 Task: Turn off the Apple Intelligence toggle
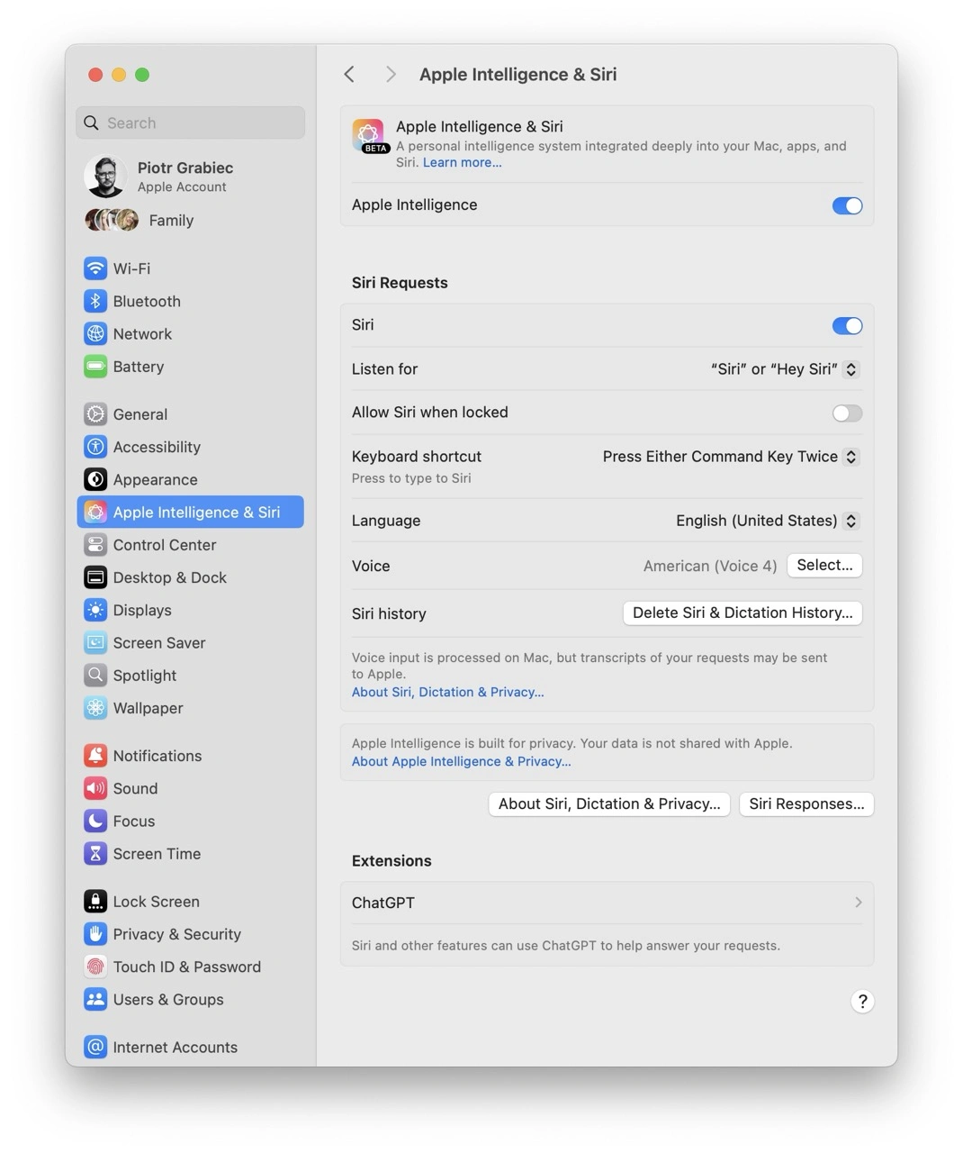[847, 205]
